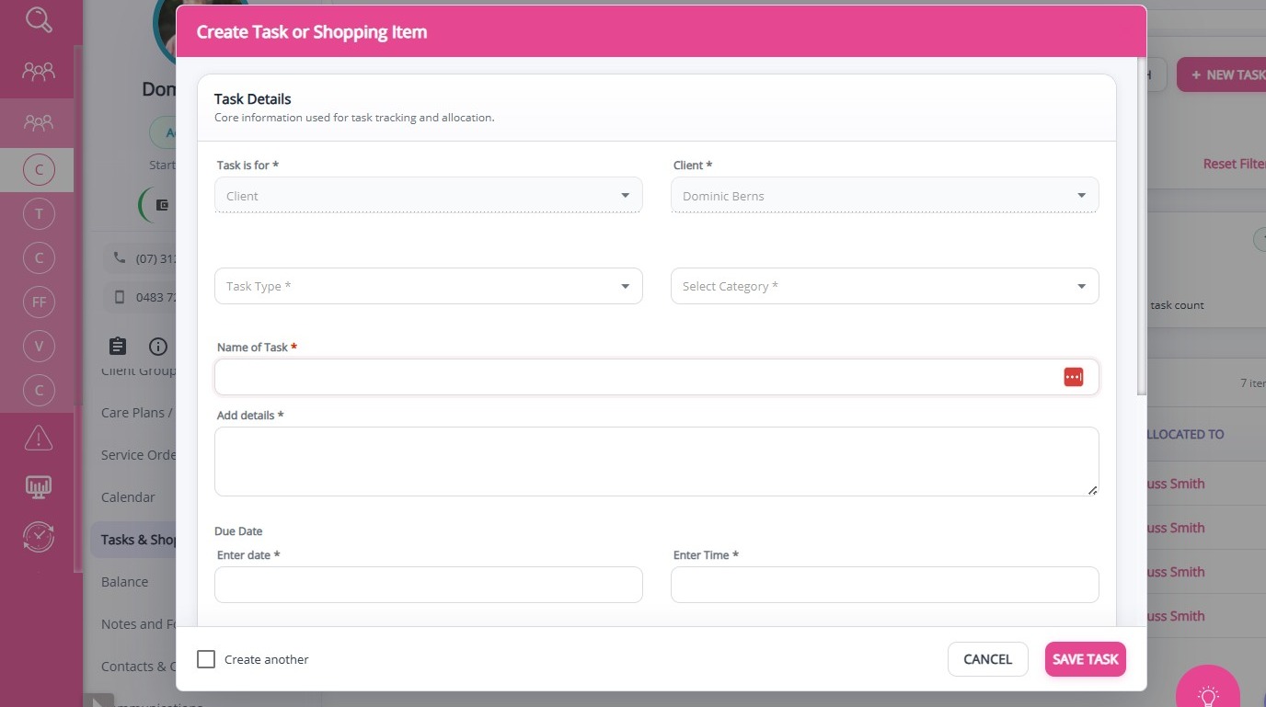Open the search icon in the sidebar
The width and height of the screenshot is (1266, 707).
point(39,19)
